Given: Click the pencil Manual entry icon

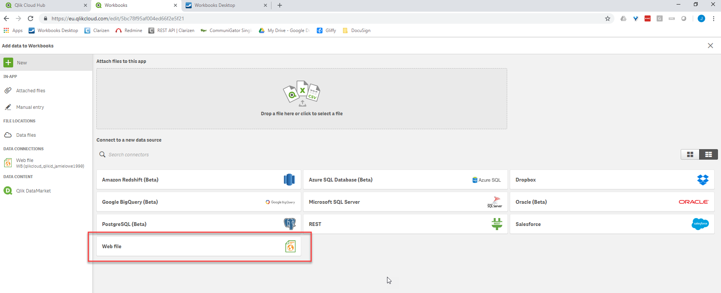Looking at the screenshot, I should click(x=8, y=107).
